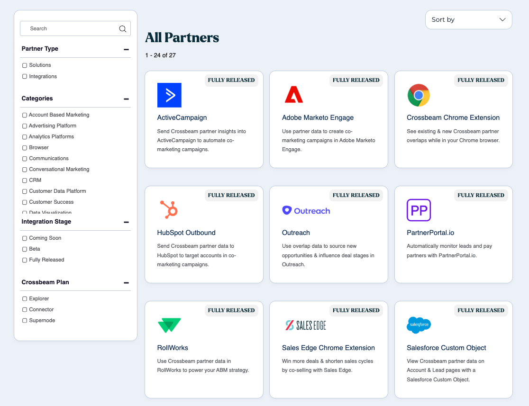Click the All Partners heading
This screenshot has height=406, width=529.
182,37
